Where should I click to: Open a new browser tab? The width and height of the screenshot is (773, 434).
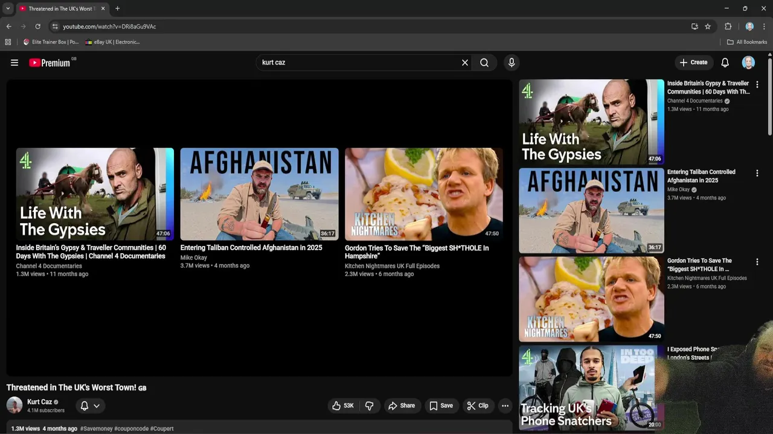coord(117,8)
